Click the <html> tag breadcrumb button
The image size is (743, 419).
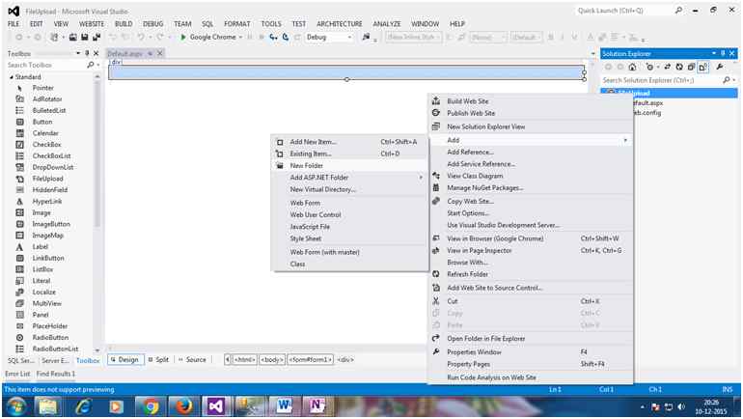(x=245, y=360)
